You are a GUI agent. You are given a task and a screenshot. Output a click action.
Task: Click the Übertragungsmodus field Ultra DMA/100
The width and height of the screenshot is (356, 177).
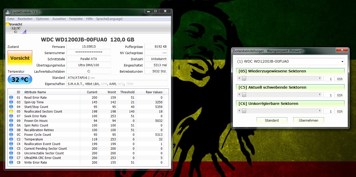click(x=89, y=65)
